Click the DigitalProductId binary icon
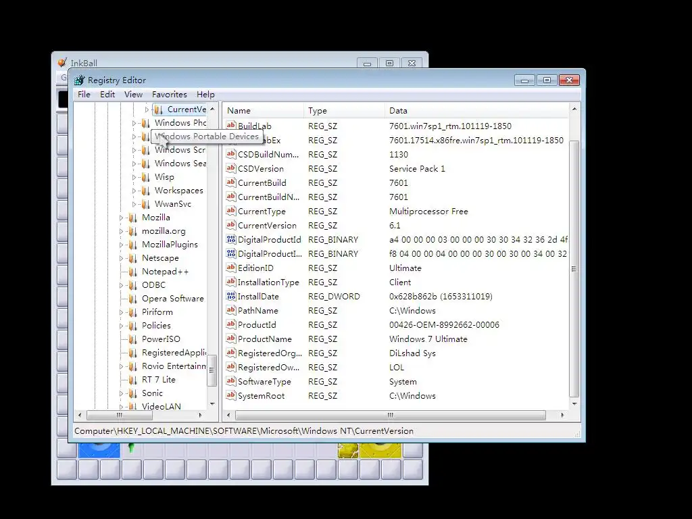Image resolution: width=692 pixels, height=519 pixels. click(231, 239)
